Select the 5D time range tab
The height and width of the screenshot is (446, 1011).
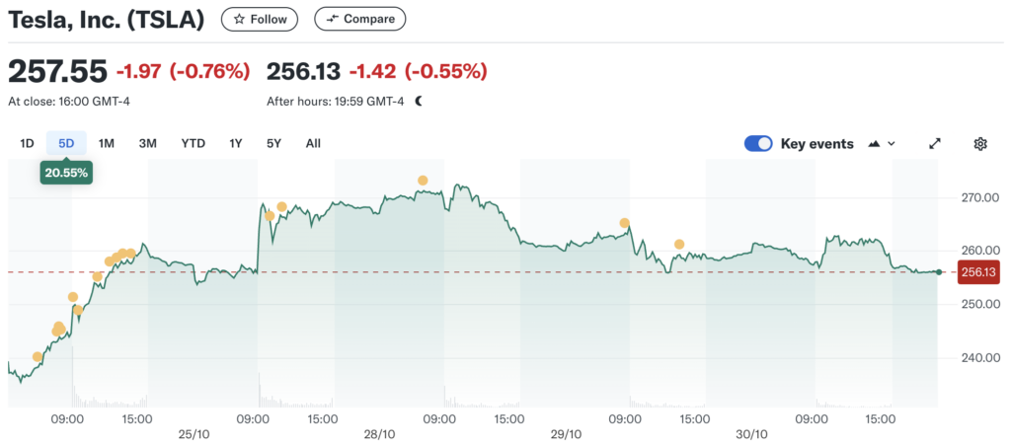66,143
